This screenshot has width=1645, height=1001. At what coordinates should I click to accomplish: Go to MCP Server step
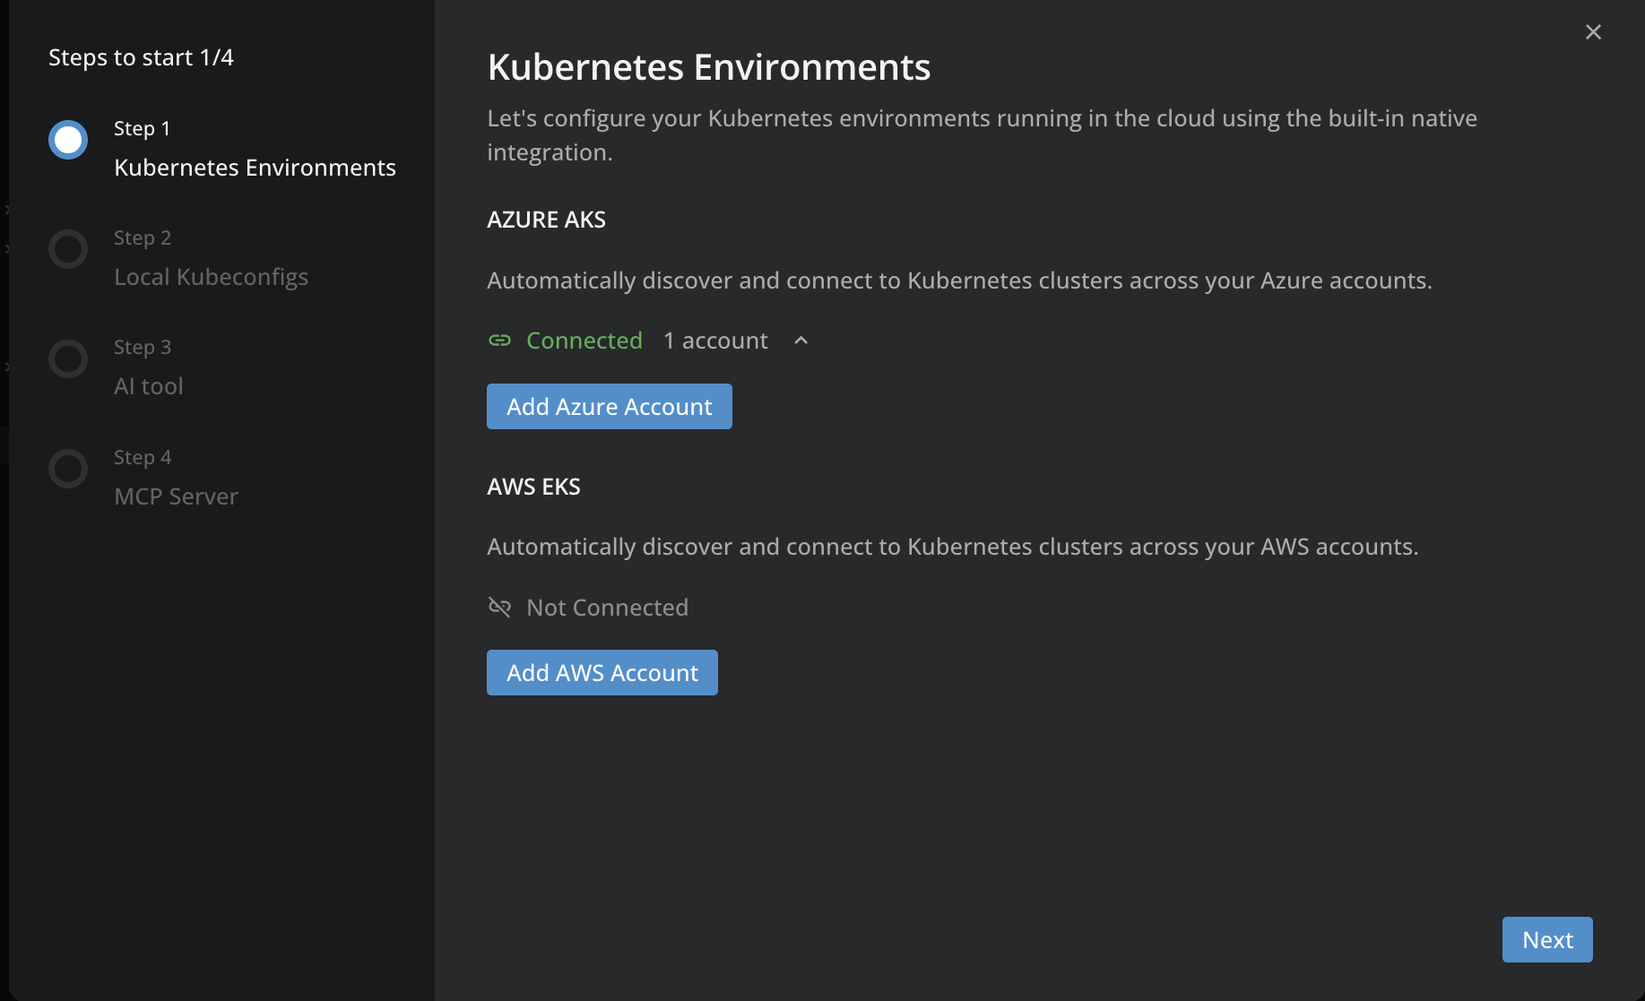(176, 496)
